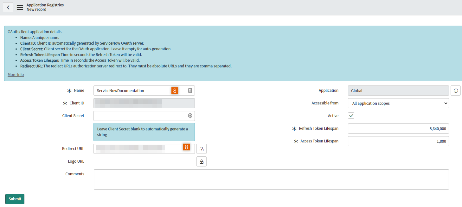Click the Client ID field
The image size is (462, 207).
coord(144,103)
